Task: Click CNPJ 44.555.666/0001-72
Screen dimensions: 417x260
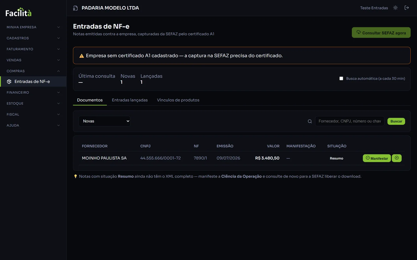Action: click(x=161, y=158)
